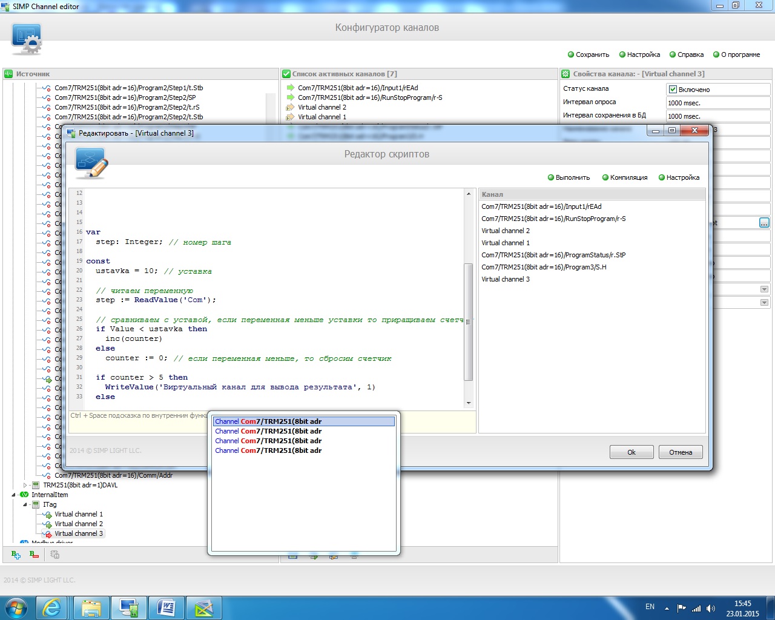Collapse the InternalItem tree node

pos(13,495)
